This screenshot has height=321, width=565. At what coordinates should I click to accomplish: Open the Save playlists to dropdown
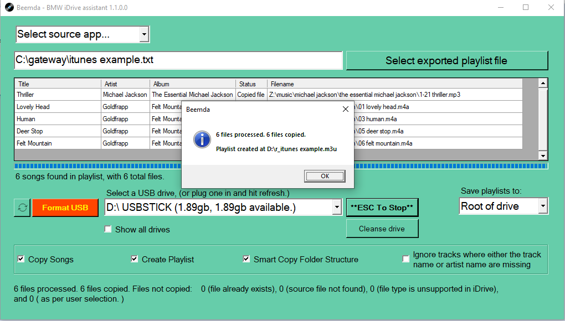coord(543,206)
